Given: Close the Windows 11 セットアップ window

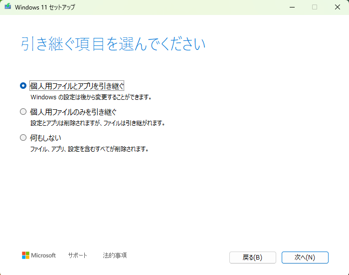Looking at the screenshot, I should [338, 7].
